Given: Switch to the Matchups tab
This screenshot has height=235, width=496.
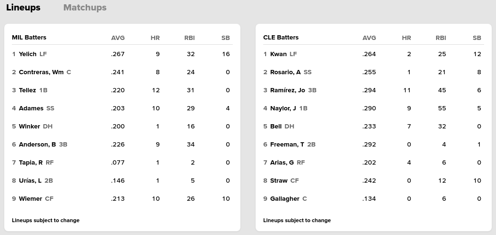Looking at the screenshot, I should 85,8.
